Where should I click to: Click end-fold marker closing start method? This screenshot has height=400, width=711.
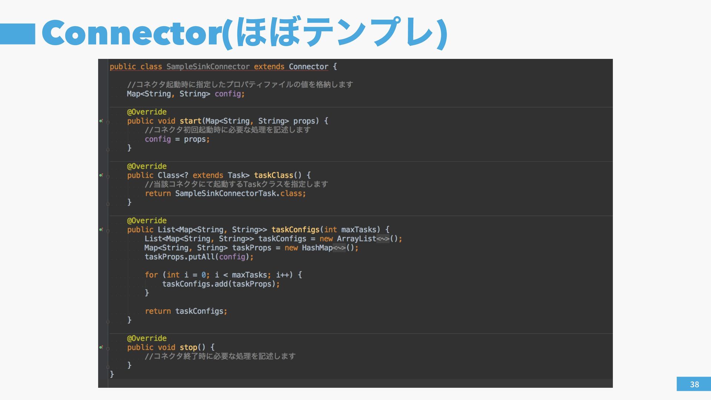tap(108, 149)
